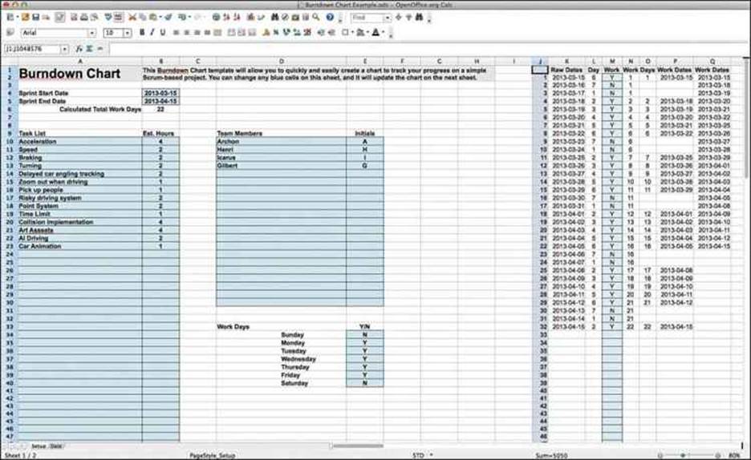Switch to the Setup sheet tab
The image size is (751, 460).
click(x=39, y=446)
